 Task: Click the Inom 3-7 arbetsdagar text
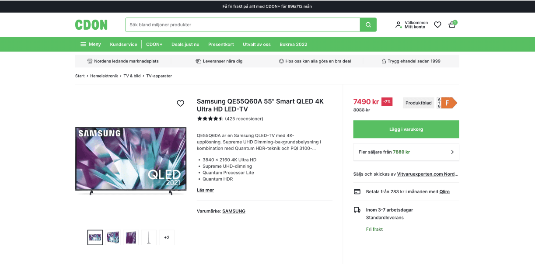click(389, 210)
